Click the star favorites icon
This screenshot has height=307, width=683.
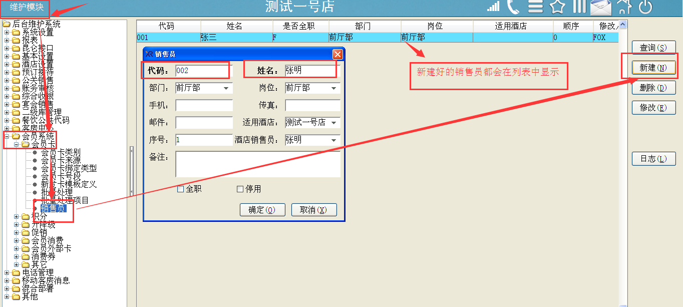pyautogui.click(x=557, y=7)
